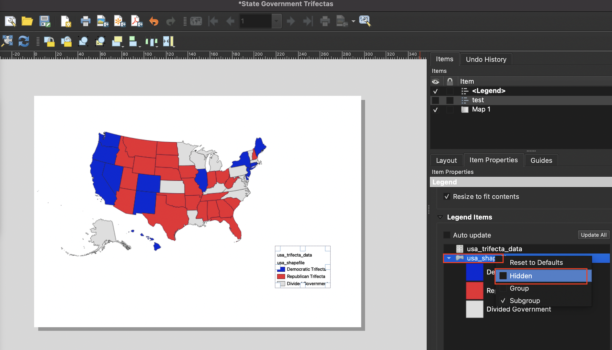
Task: Click the Export as PDF icon
Action: coord(136,21)
